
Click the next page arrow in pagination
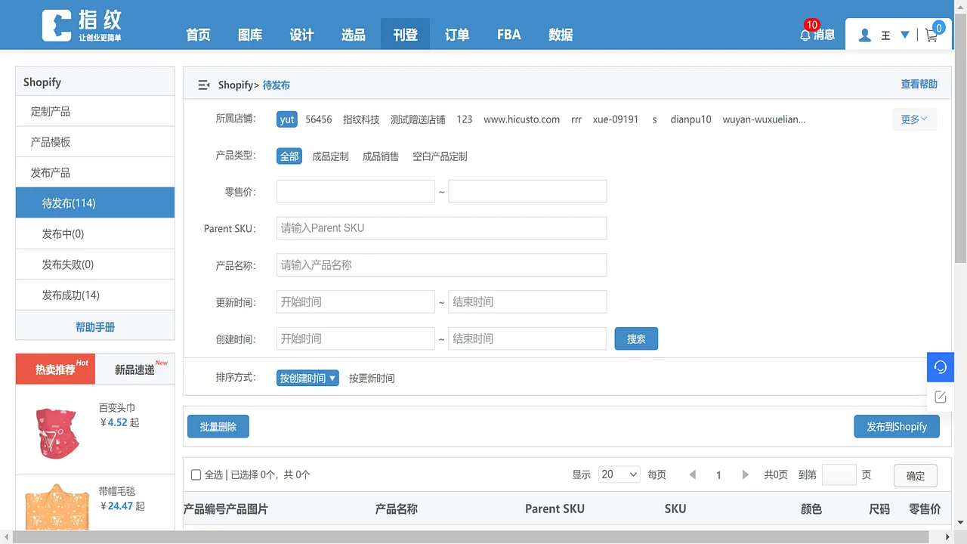pos(745,474)
